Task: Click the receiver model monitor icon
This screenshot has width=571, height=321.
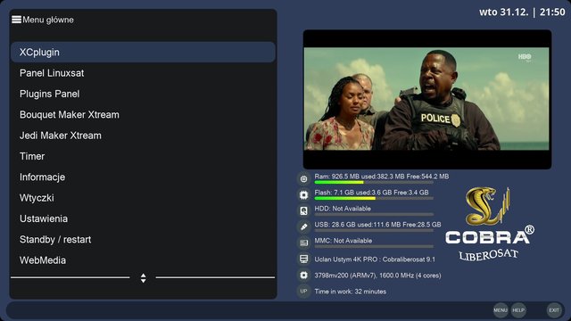Action: pyautogui.click(x=303, y=259)
